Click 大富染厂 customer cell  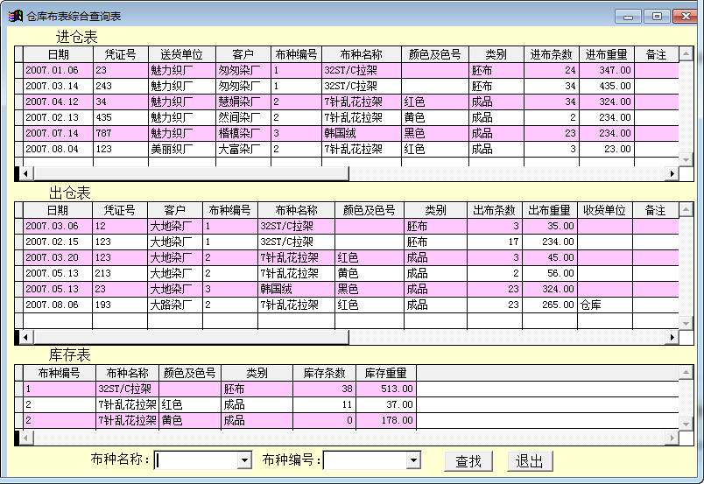243,149
